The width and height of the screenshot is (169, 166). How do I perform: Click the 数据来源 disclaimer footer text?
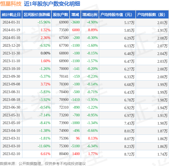click(x=43, y=163)
